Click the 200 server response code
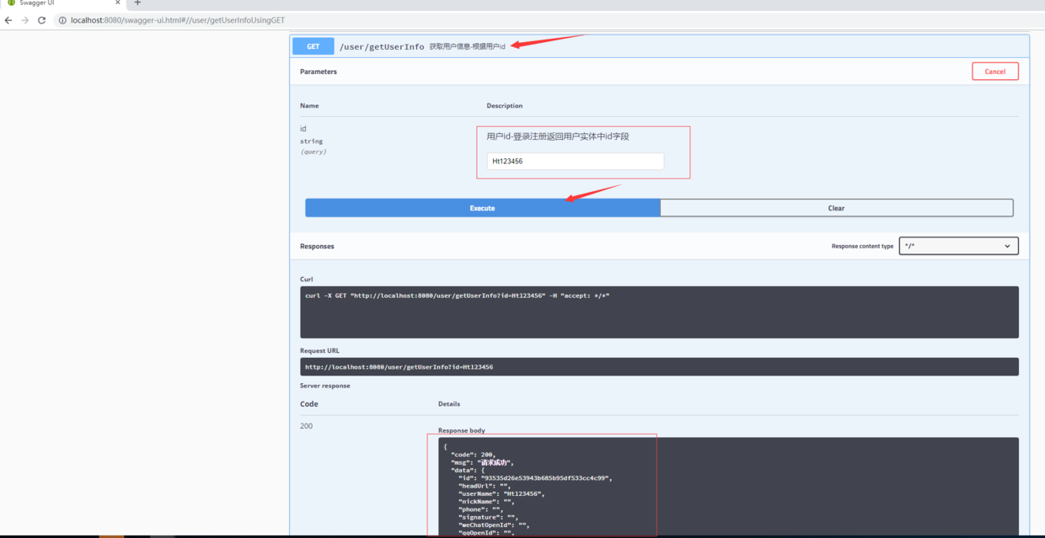The image size is (1045, 538). click(306, 426)
